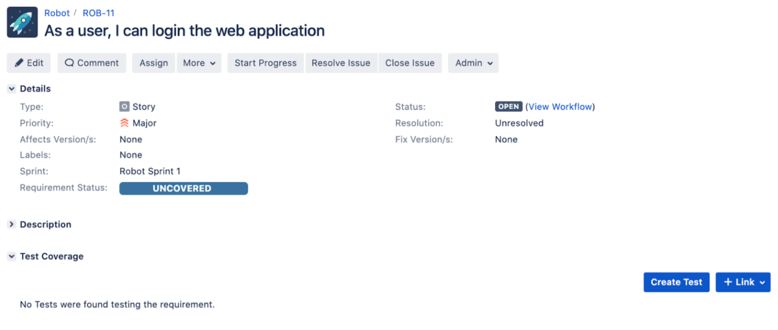
Task: Open the ROB-11 issue key link
Action: tap(99, 13)
